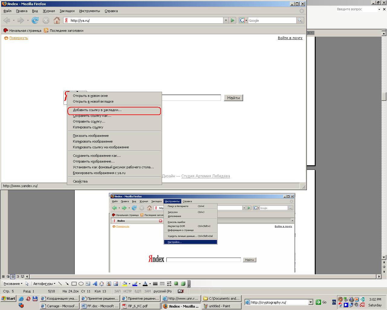The image size is (387, 310).
Task: Toggle ЗАМ overtype mode indicator
Action: tap(148, 291)
